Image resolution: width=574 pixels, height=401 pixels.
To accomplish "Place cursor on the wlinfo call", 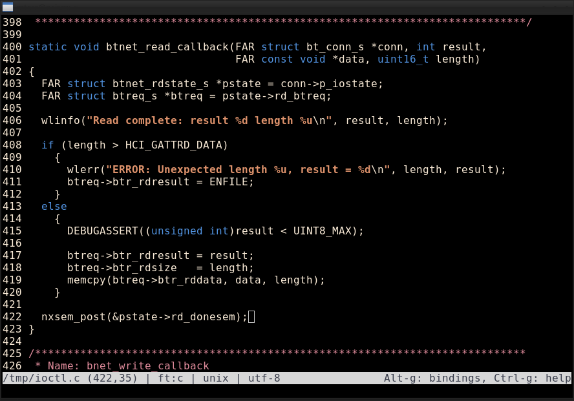I will (x=60, y=121).
